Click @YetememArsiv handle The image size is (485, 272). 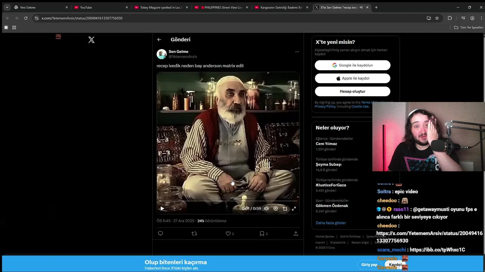pyautogui.click(x=183, y=57)
